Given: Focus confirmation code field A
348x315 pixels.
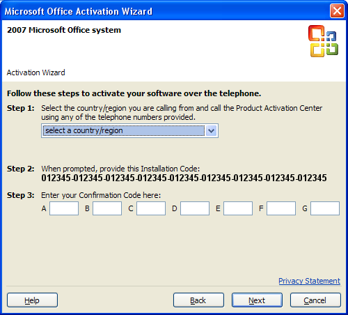Looking at the screenshot, I should [x=64, y=208].
